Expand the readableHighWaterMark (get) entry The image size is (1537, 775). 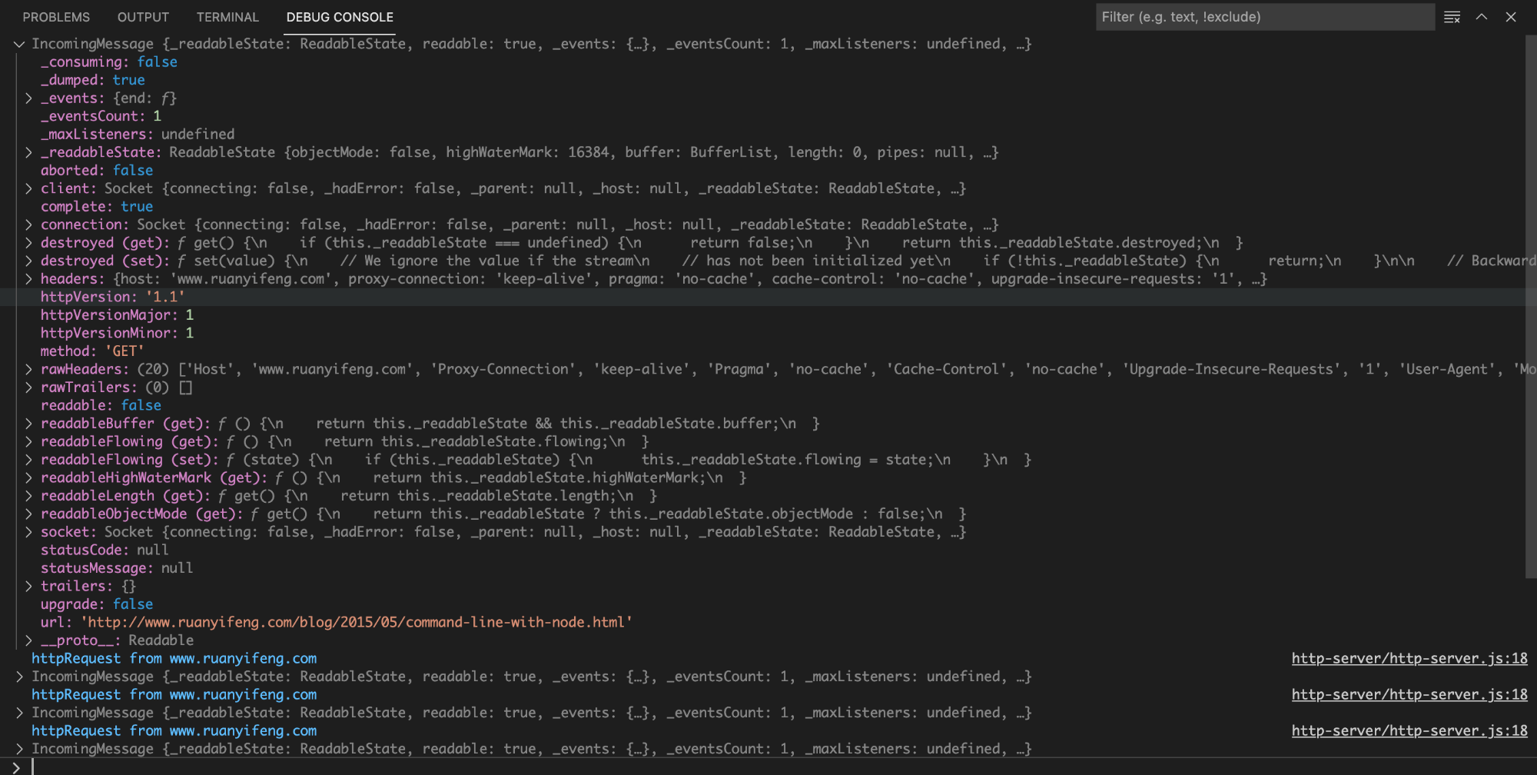point(28,477)
